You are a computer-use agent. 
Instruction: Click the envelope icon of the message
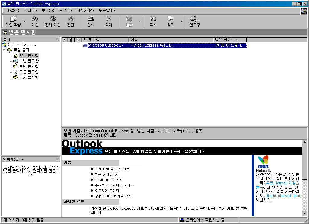[85, 45]
